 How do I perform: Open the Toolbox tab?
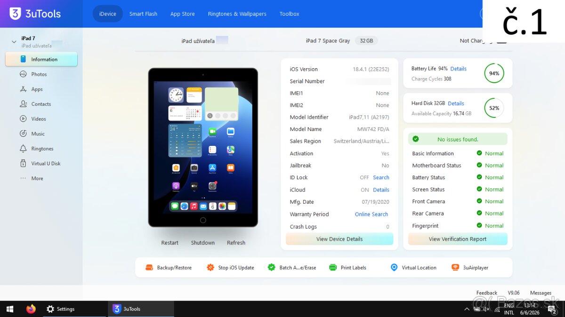289,14
